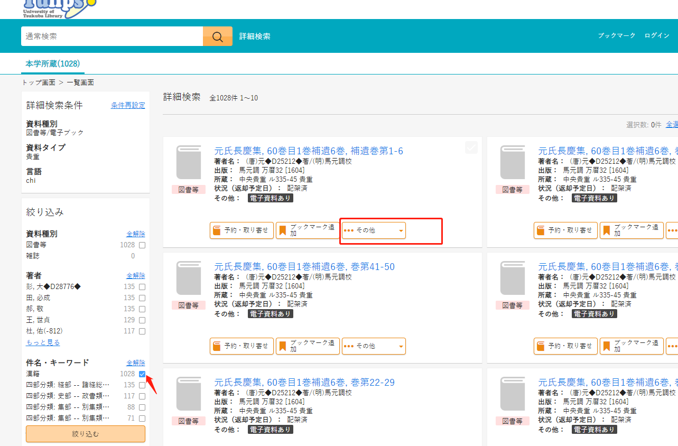The height and width of the screenshot is (446, 678).
Task: Open その他 dropdown on 補遺巻第1-6 record
Action: tap(374, 230)
